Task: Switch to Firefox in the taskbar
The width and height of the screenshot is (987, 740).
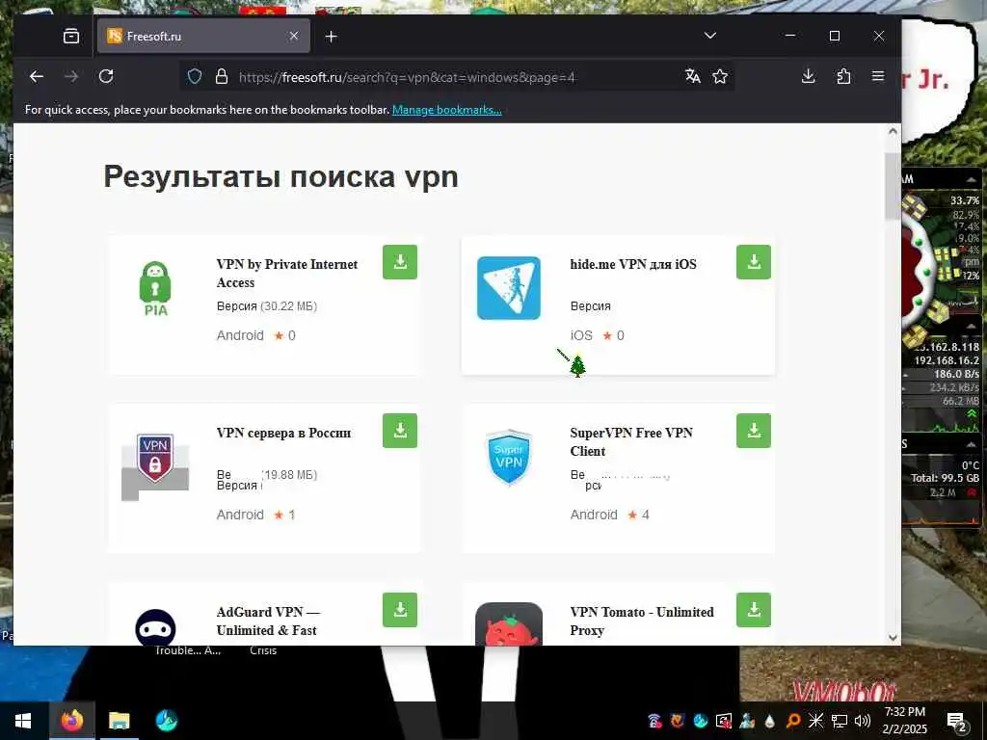Action: (71, 721)
